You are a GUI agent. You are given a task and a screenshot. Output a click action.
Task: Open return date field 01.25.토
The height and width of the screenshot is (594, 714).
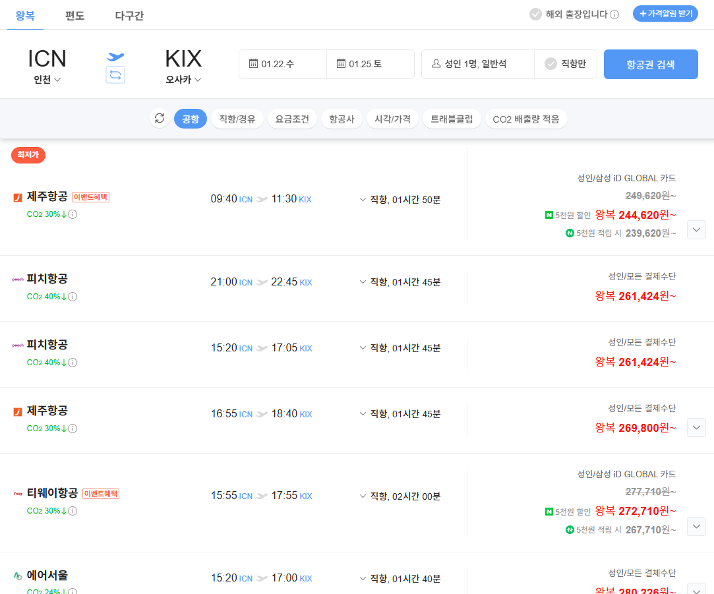(371, 64)
